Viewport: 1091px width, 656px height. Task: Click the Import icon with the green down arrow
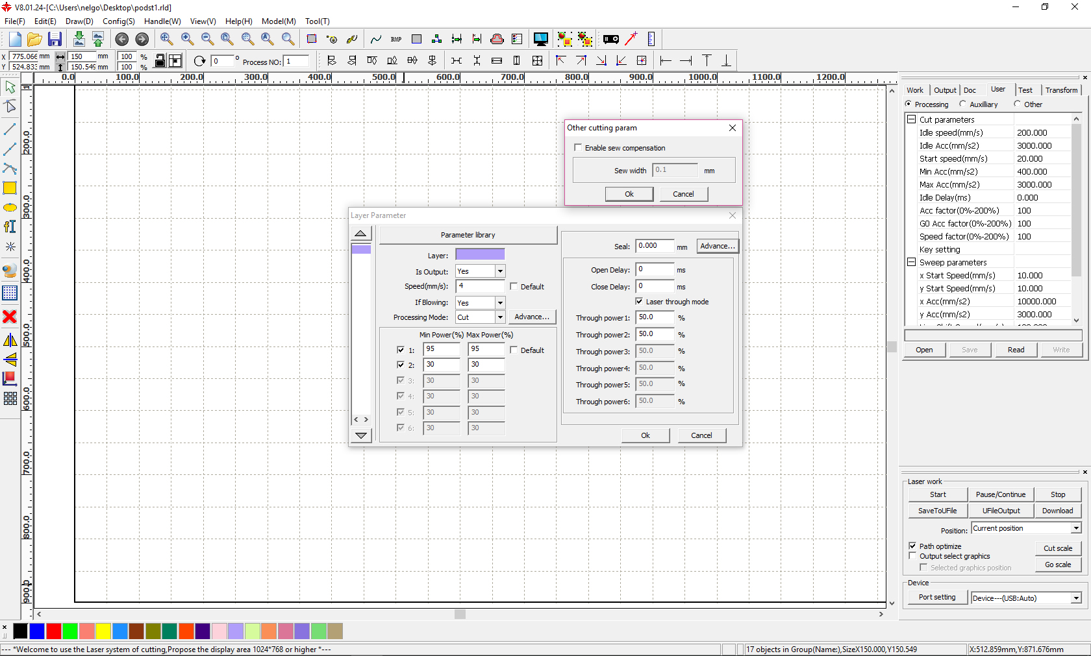pyautogui.click(x=79, y=39)
